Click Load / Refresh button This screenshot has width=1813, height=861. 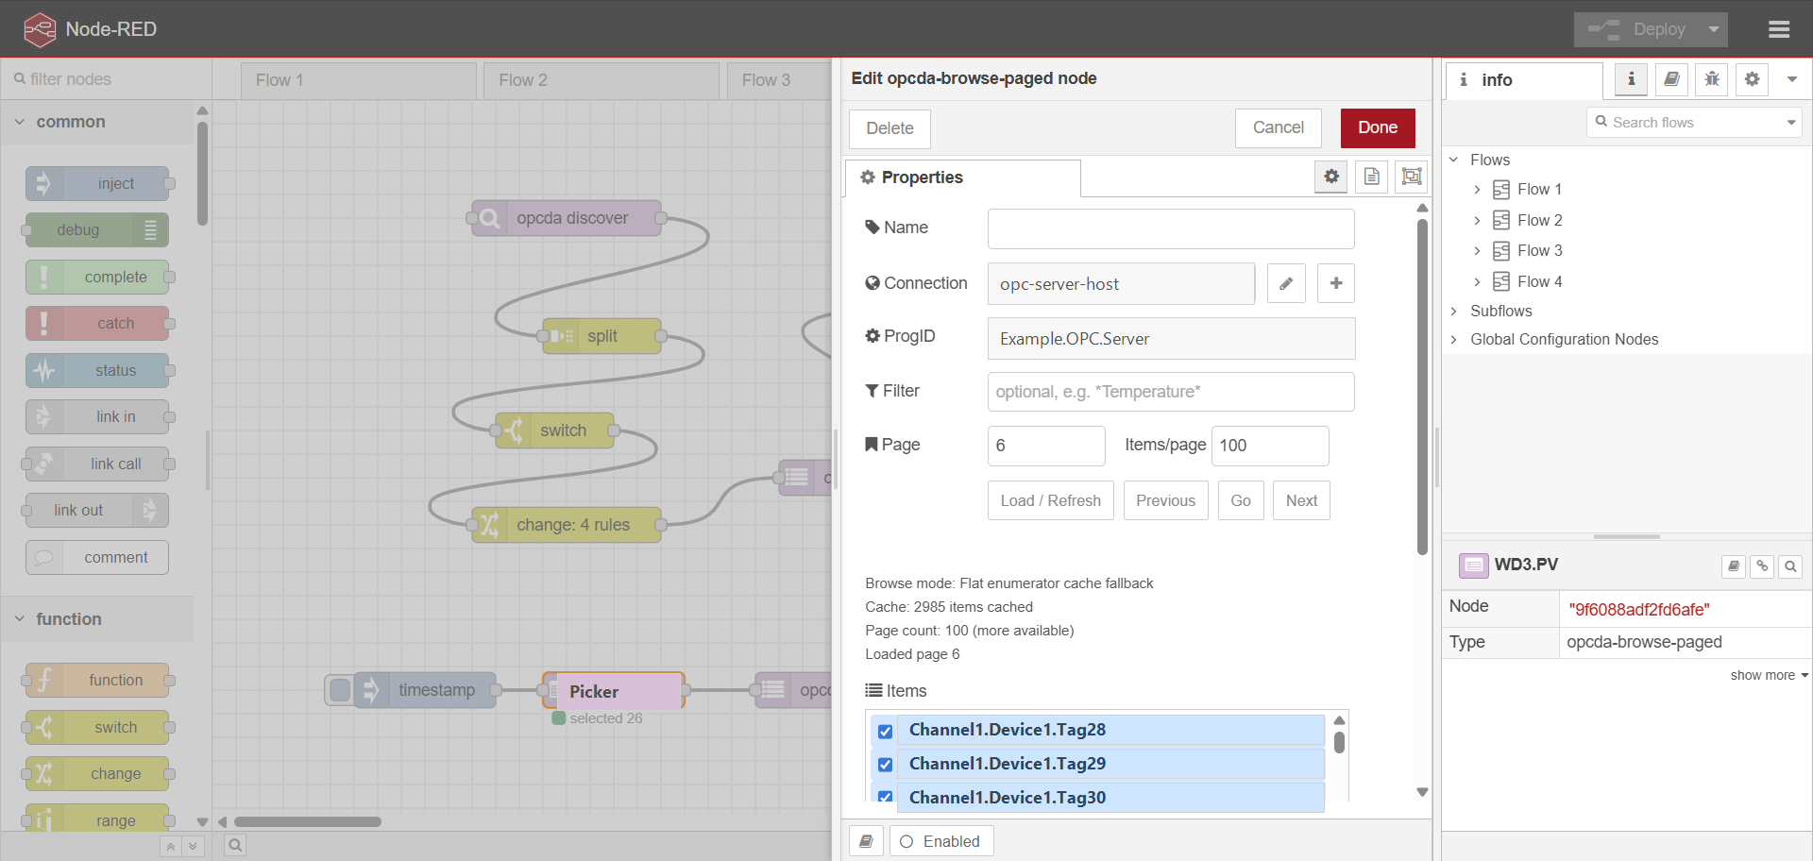(1051, 500)
